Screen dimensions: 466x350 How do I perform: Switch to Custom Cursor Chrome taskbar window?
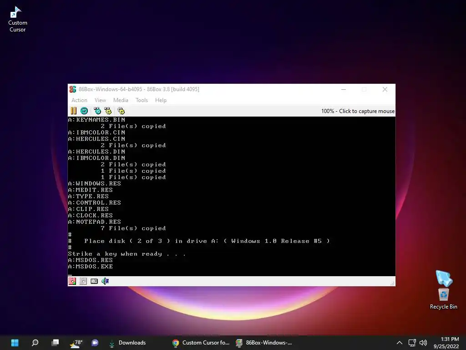coord(201,343)
